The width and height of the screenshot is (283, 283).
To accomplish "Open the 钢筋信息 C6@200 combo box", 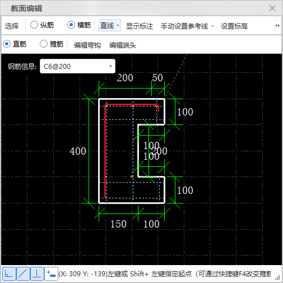I will (77, 66).
